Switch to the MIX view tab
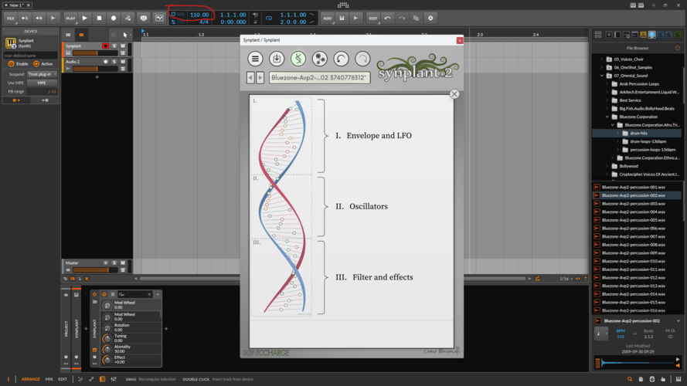The image size is (687, 386). (49, 379)
